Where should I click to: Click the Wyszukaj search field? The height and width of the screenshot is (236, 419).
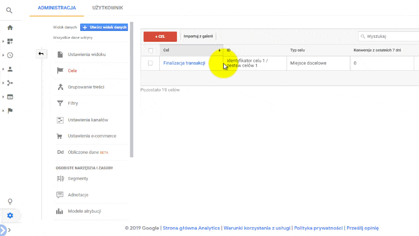pyautogui.click(x=389, y=36)
